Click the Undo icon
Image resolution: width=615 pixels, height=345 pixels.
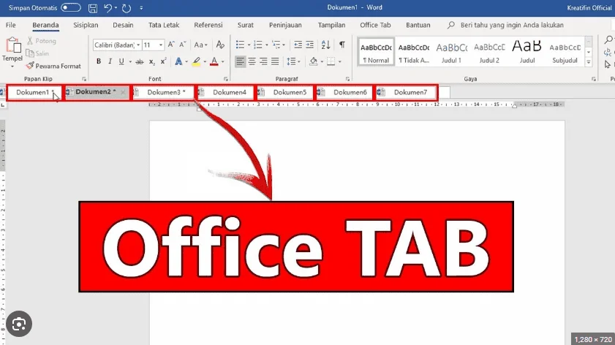pos(107,8)
